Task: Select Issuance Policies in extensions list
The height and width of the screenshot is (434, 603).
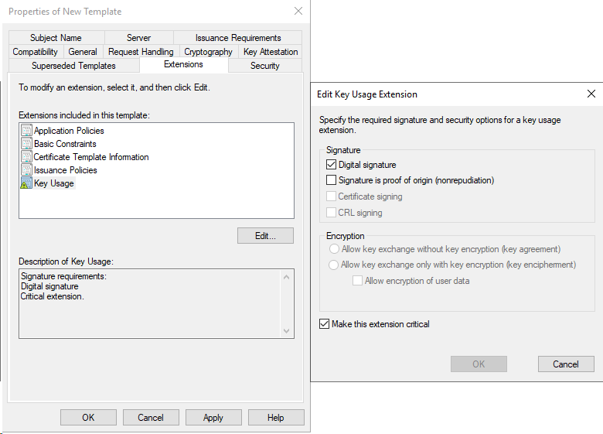Action: (66, 169)
